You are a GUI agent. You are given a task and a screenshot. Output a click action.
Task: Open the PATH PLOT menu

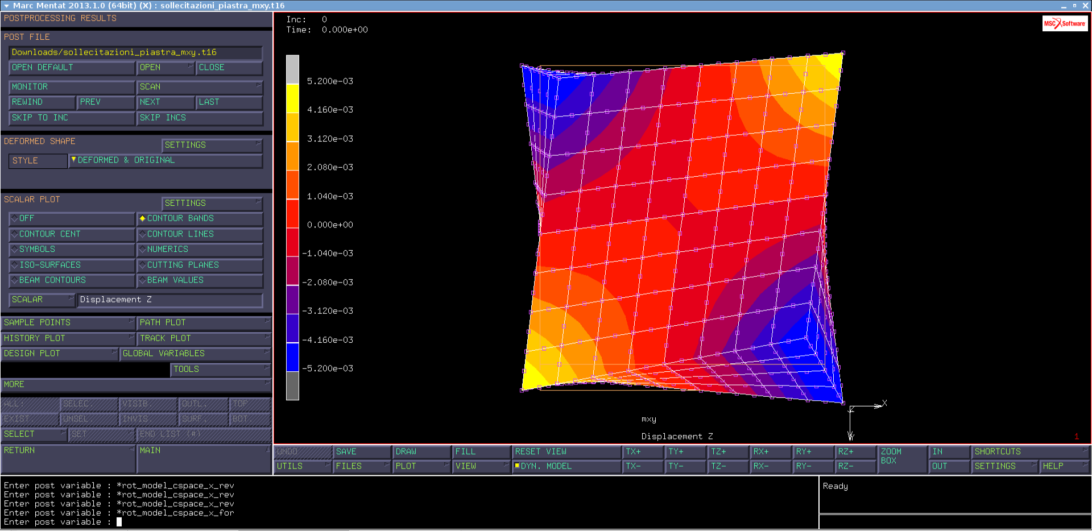coord(203,322)
